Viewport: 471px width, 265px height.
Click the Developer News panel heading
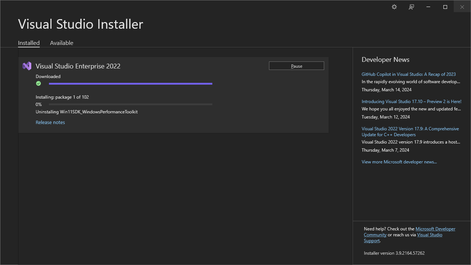coord(385,59)
